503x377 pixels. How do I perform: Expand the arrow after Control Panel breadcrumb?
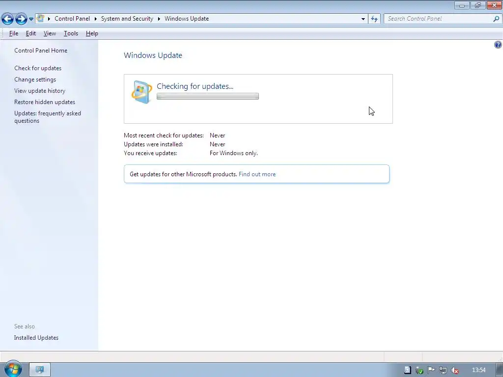point(96,19)
